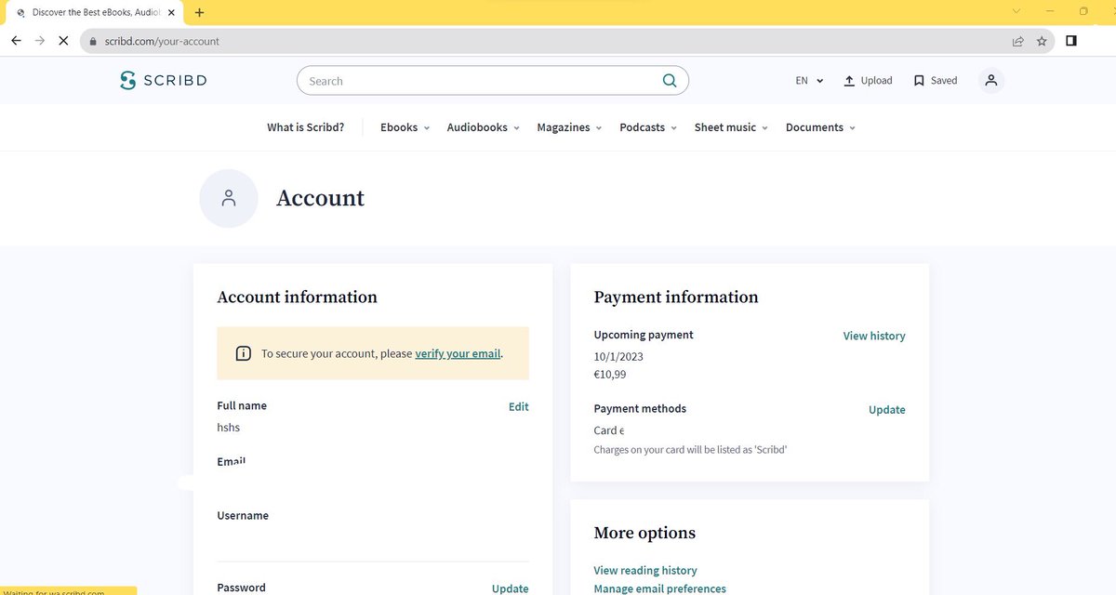Edit the Full name field

518,406
